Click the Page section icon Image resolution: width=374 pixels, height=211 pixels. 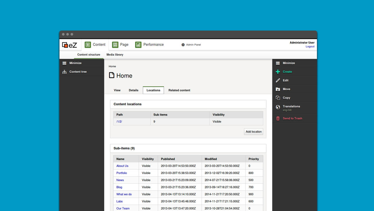click(x=115, y=45)
